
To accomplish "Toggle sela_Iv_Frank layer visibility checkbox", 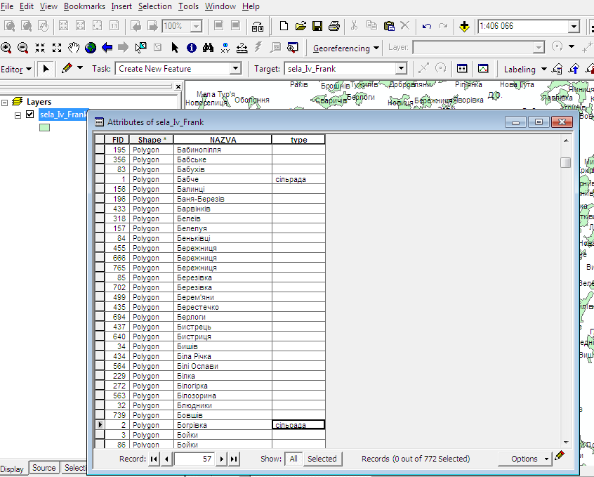I will point(30,114).
